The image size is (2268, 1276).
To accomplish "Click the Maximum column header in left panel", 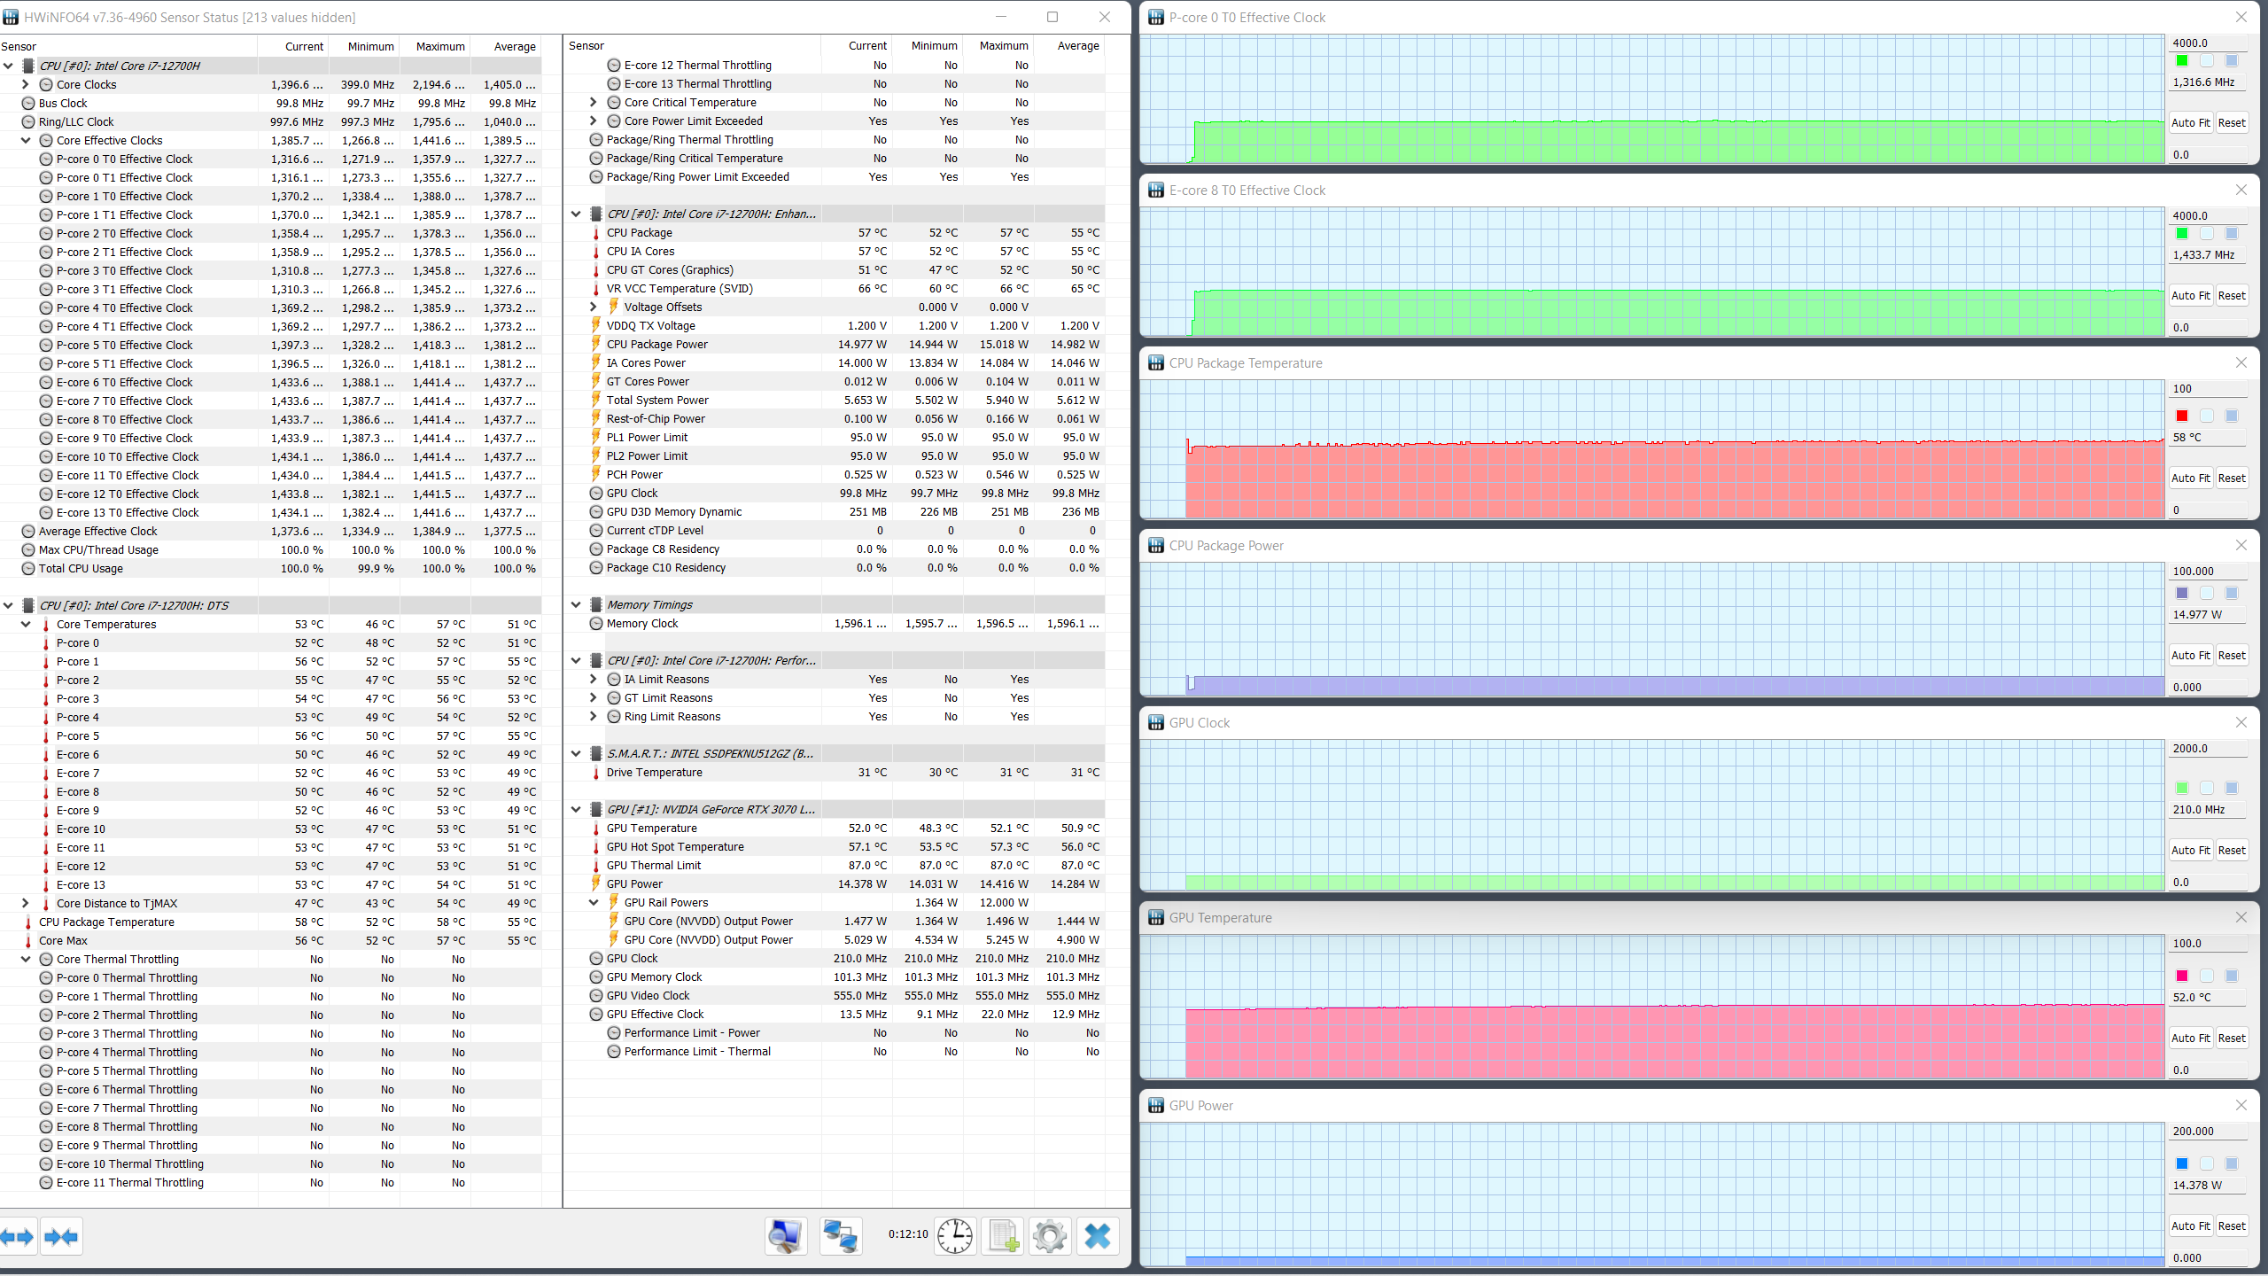I will (x=439, y=46).
